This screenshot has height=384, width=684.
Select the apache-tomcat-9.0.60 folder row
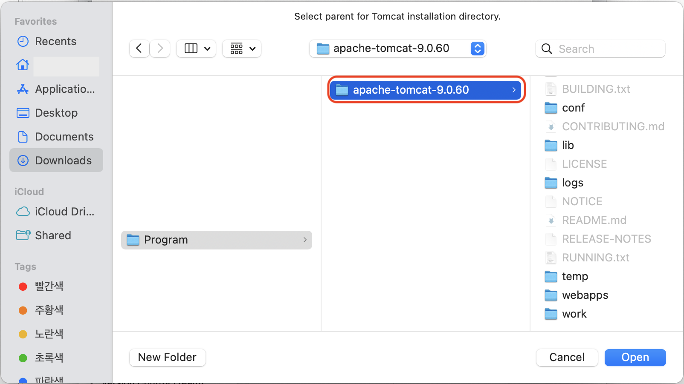[x=426, y=90]
